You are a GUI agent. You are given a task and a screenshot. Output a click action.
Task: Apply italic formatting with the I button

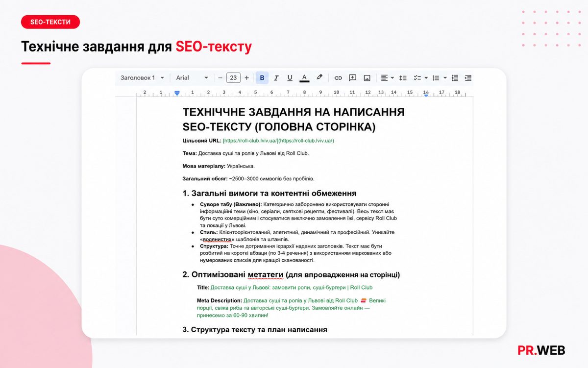click(x=276, y=78)
